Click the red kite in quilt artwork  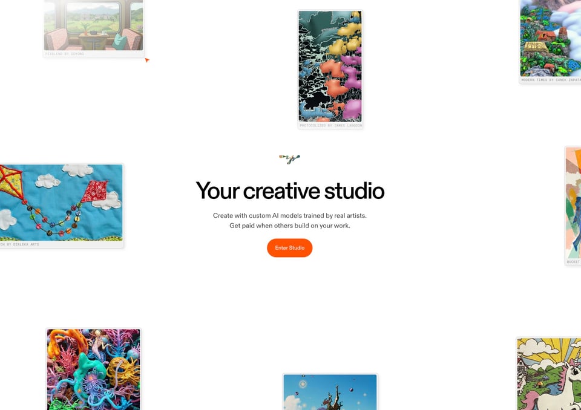(95, 192)
